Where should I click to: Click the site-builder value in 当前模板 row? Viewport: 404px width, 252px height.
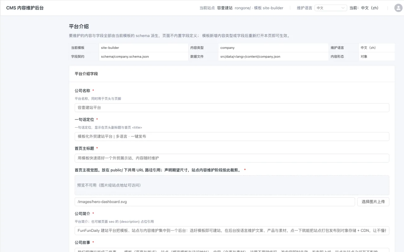[x=110, y=48]
